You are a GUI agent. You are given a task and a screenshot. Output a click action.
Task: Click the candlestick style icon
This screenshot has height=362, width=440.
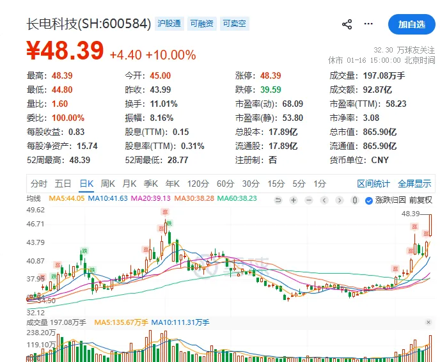click(355, 200)
